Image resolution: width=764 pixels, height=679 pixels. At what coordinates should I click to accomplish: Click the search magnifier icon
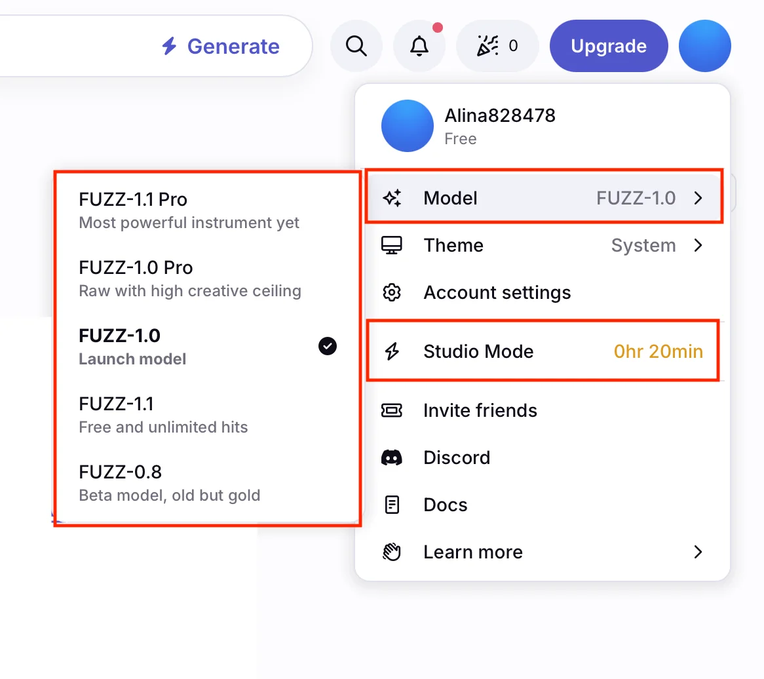pyautogui.click(x=356, y=46)
